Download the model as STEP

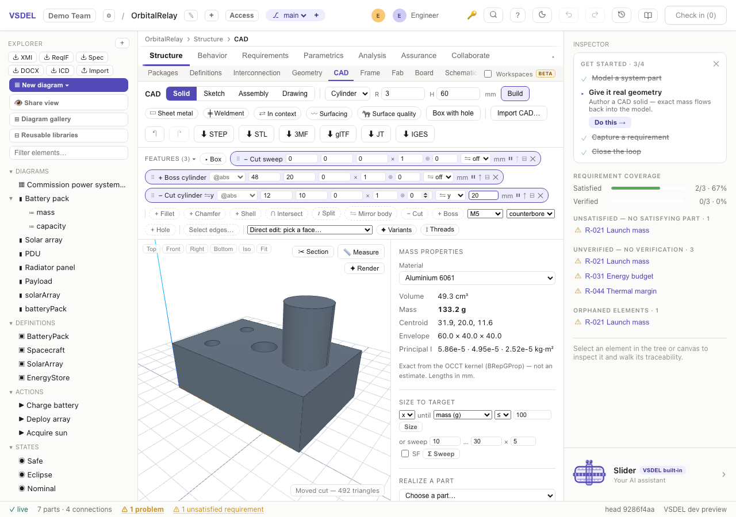[x=214, y=134]
